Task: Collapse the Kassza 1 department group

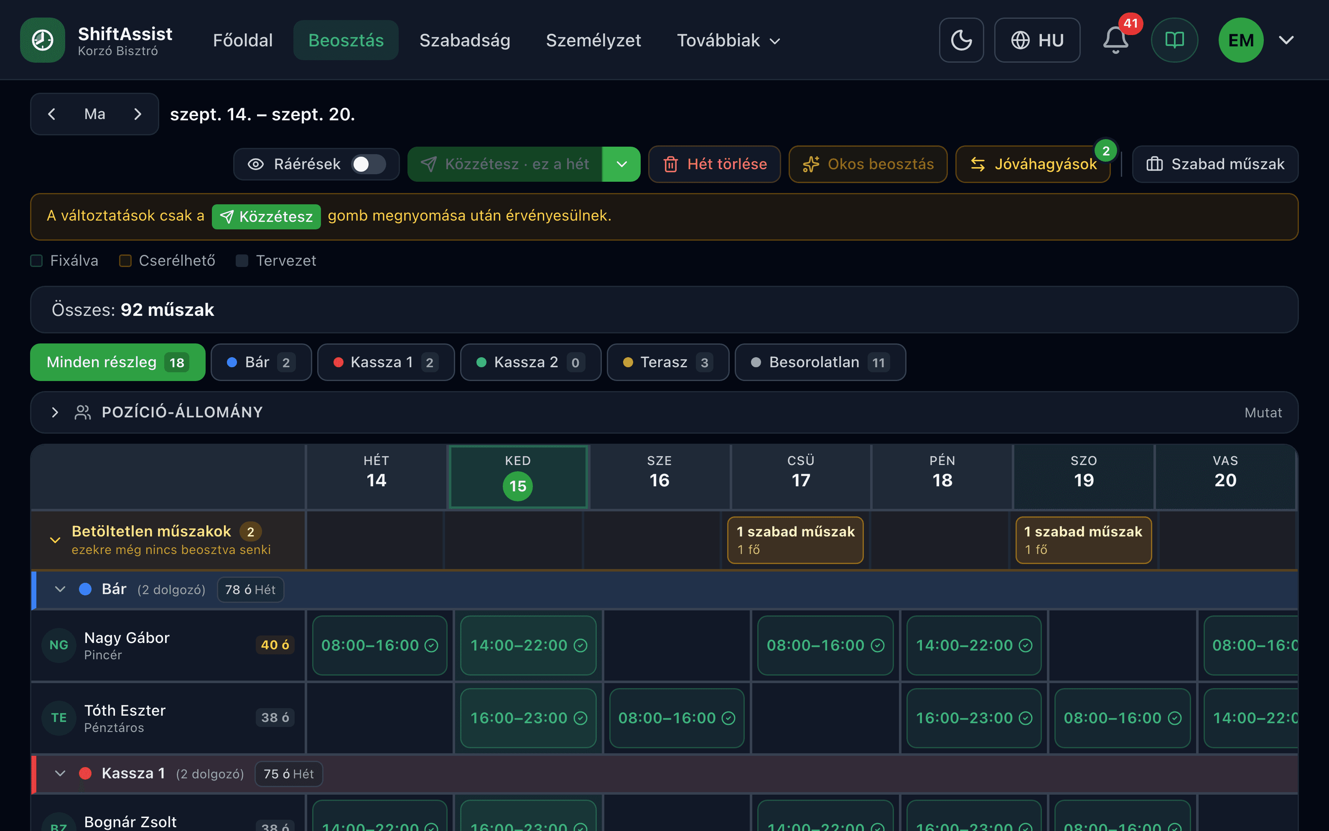Action: (x=61, y=773)
